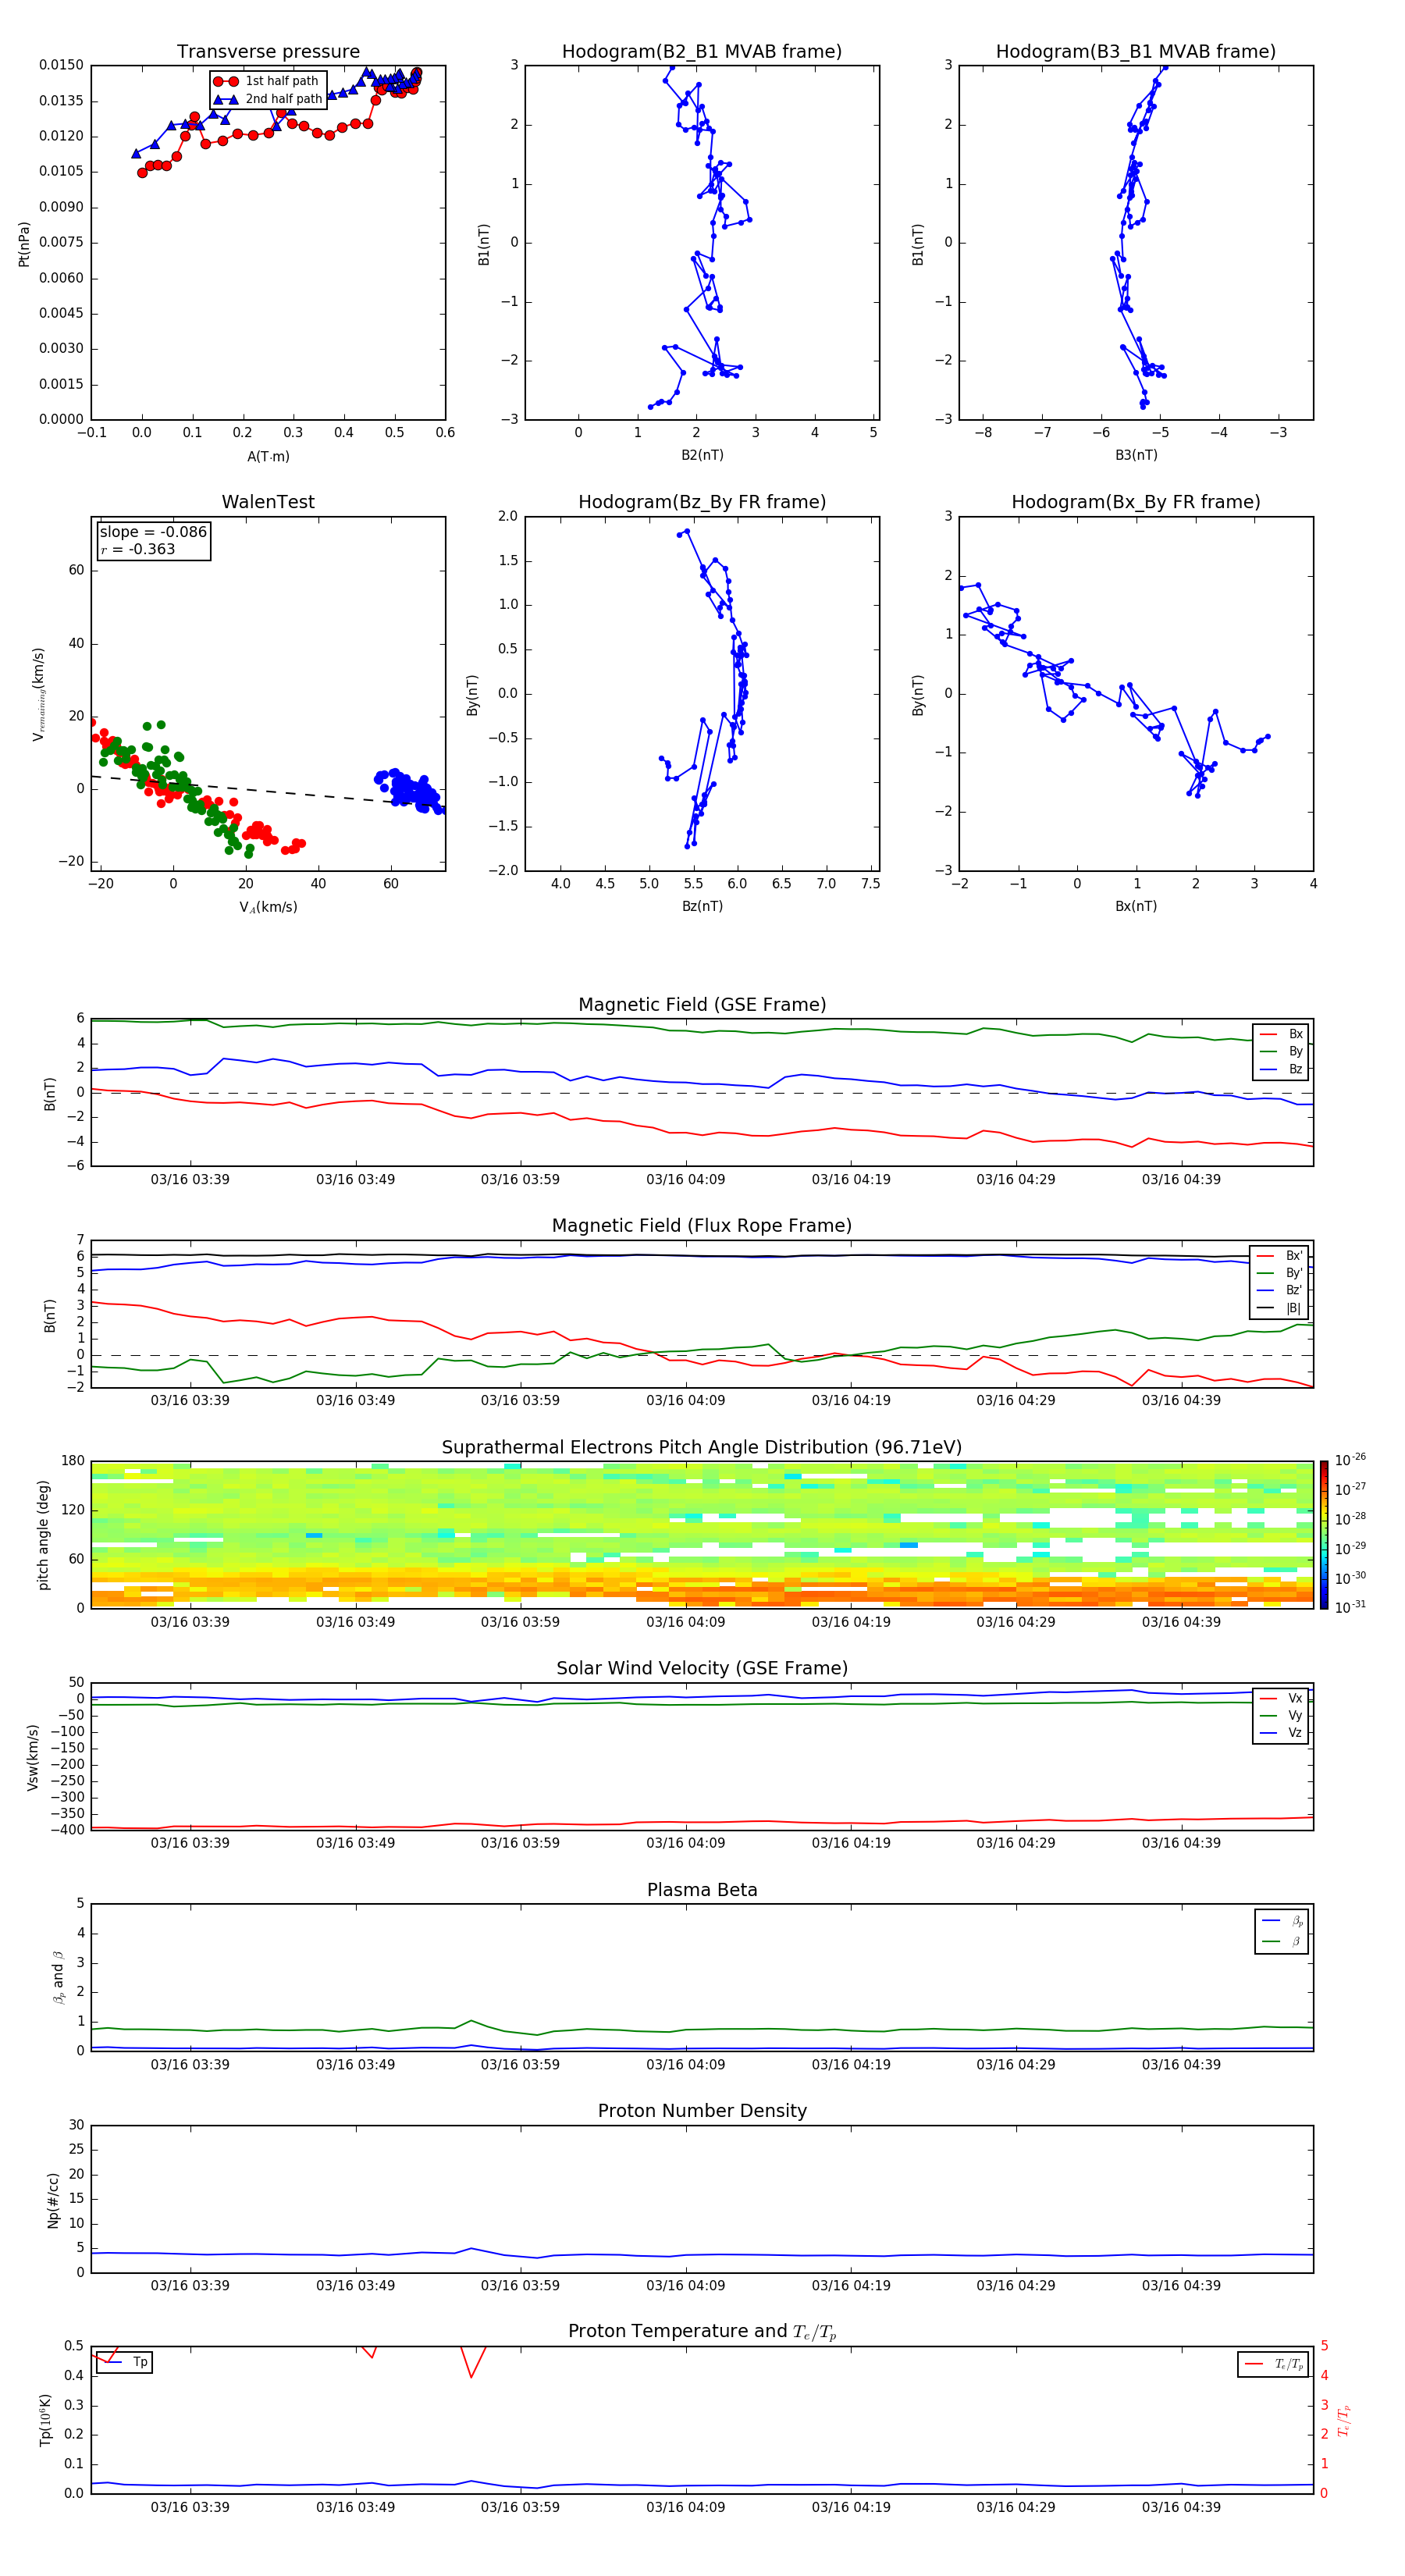Click the 'Transverse pressure' plot title
The height and width of the screenshot is (2576, 1405).
pos(268,52)
